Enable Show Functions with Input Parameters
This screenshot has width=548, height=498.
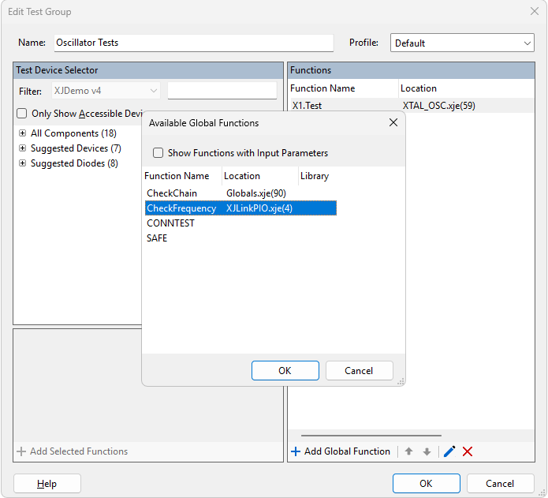[158, 153]
